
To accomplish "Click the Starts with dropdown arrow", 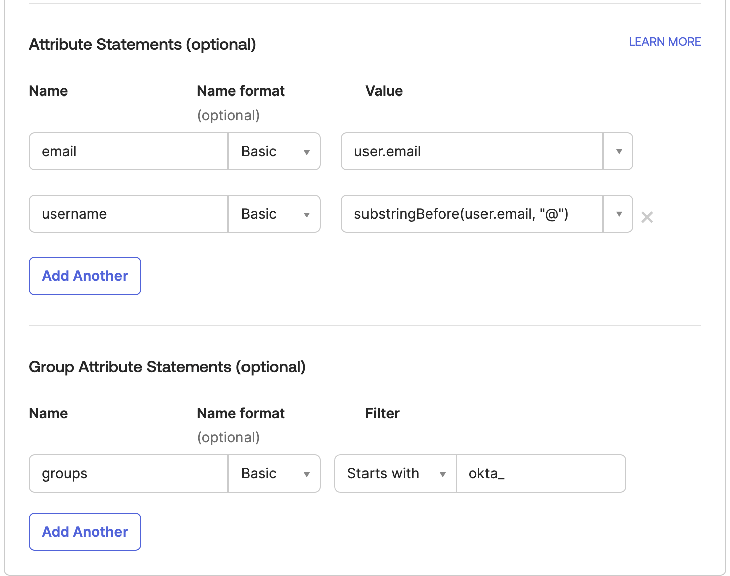I will [443, 473].
